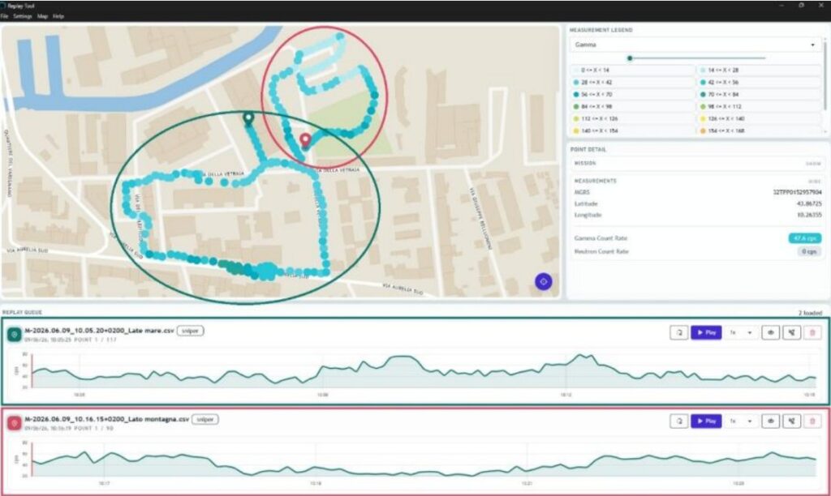Viewport: 831px width, 496px height.
Task: Open the Gamma measurement legend dropdown
Action: click(695, 45)
